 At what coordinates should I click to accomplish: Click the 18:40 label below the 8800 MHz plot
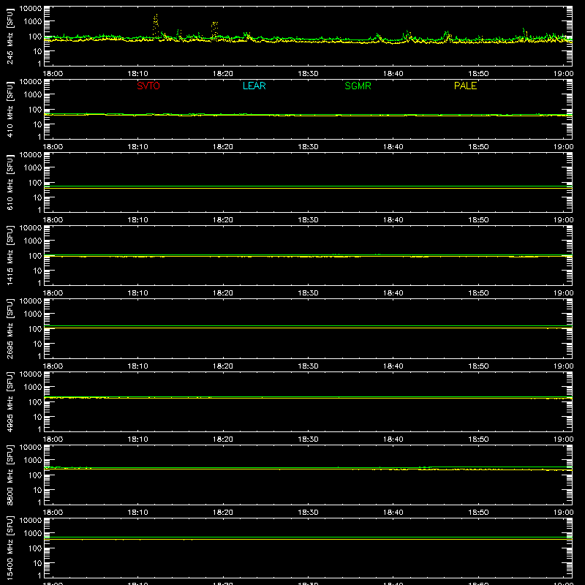(x=393, y=513)
